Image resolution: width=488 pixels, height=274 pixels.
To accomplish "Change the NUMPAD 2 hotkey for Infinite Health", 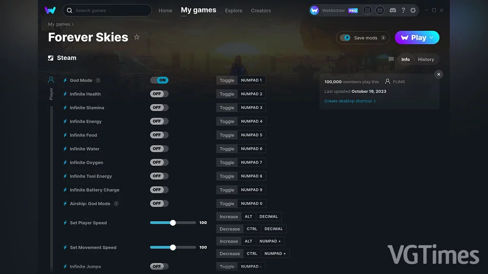I will coord(251,94).
